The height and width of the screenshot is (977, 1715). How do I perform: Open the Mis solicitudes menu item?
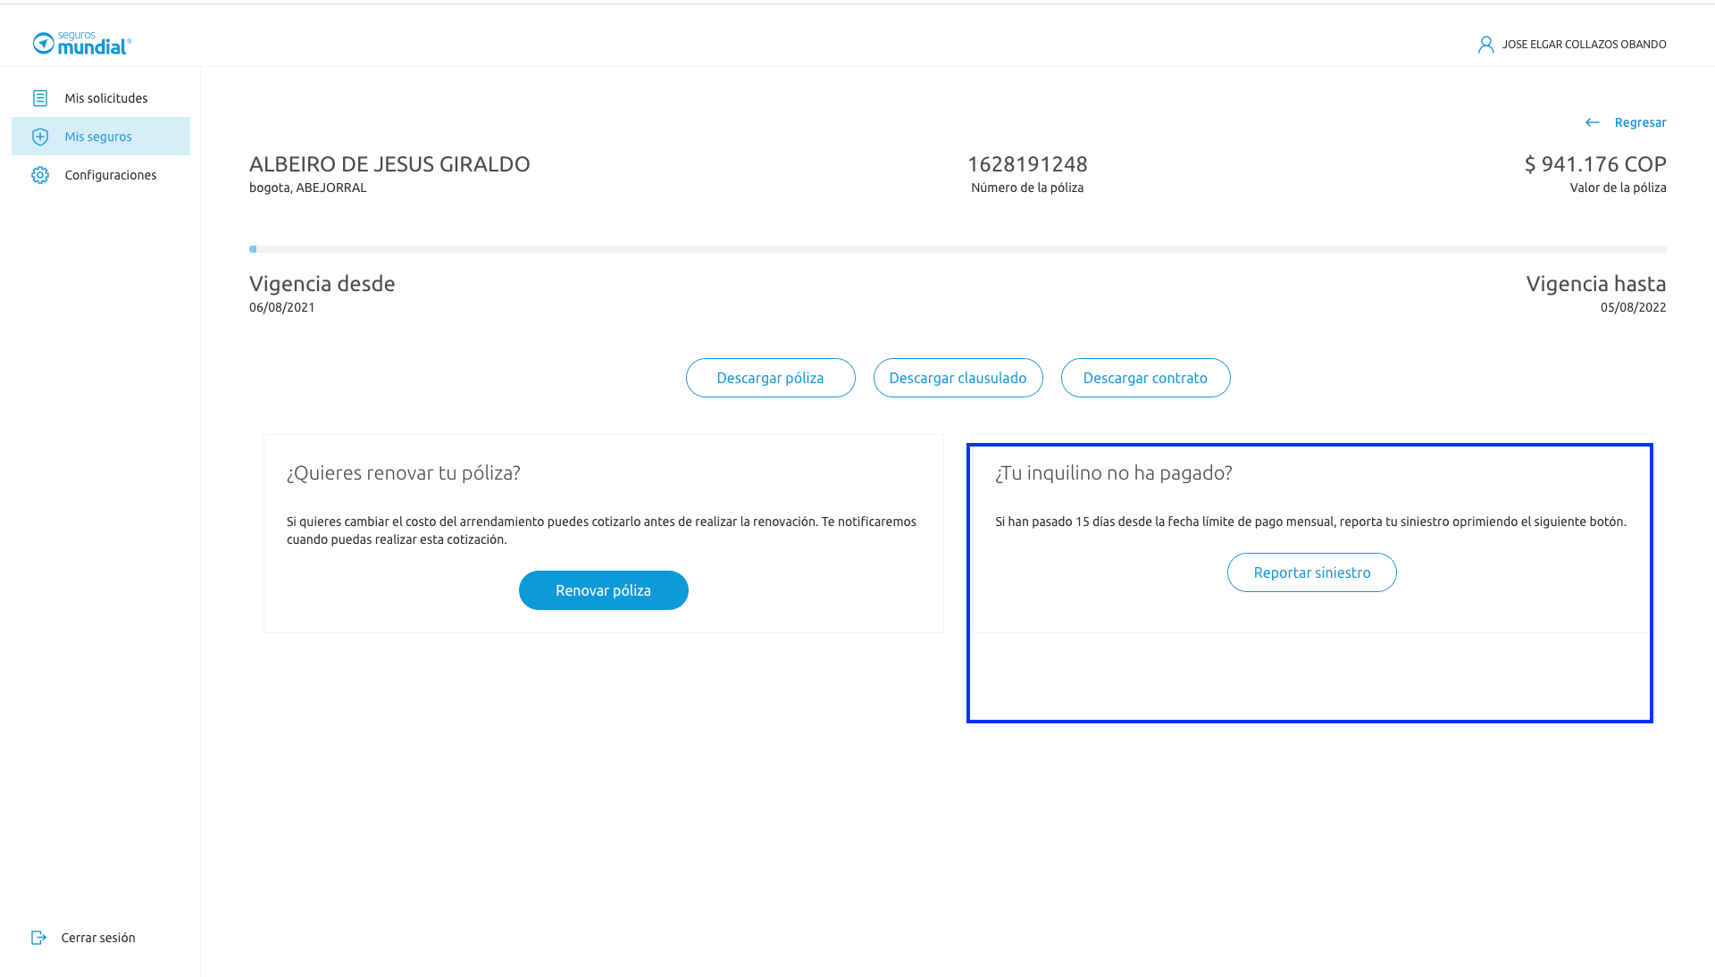tap(105, 98)
